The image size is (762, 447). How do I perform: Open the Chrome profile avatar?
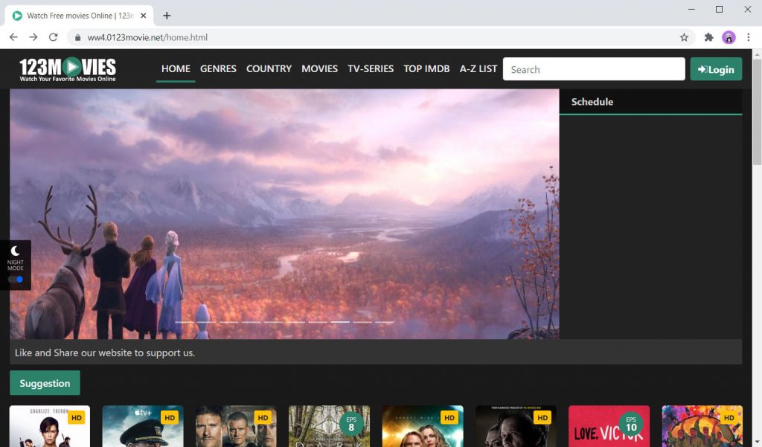coord(729,37)
